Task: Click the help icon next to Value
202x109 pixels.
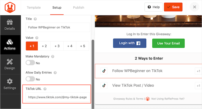Action: pyautogui.click(x=37, y=38)
